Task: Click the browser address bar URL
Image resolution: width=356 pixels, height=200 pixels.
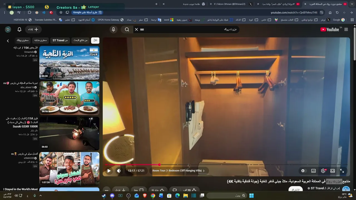Action: click(x=293, y=12)
